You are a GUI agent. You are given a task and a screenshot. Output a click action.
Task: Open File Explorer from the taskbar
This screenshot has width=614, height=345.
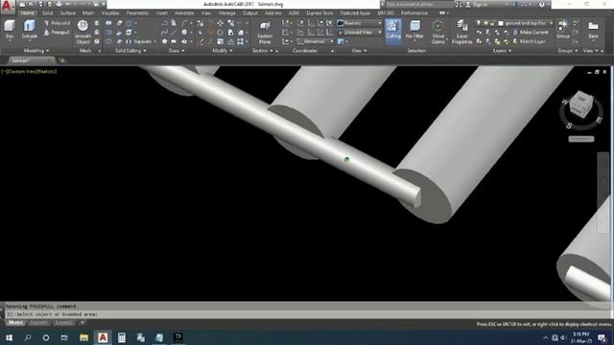[x=83, y=337]
